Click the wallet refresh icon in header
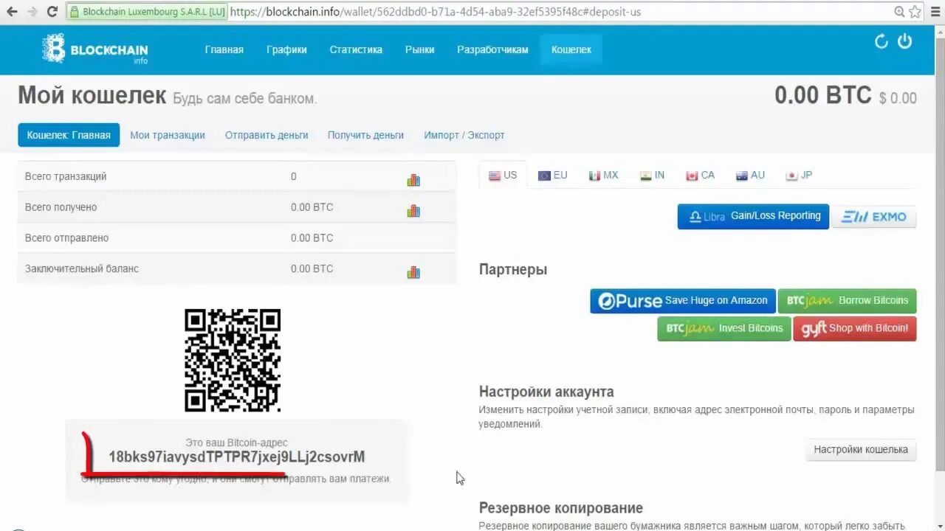Screen dimensions: 945x531 881,41
